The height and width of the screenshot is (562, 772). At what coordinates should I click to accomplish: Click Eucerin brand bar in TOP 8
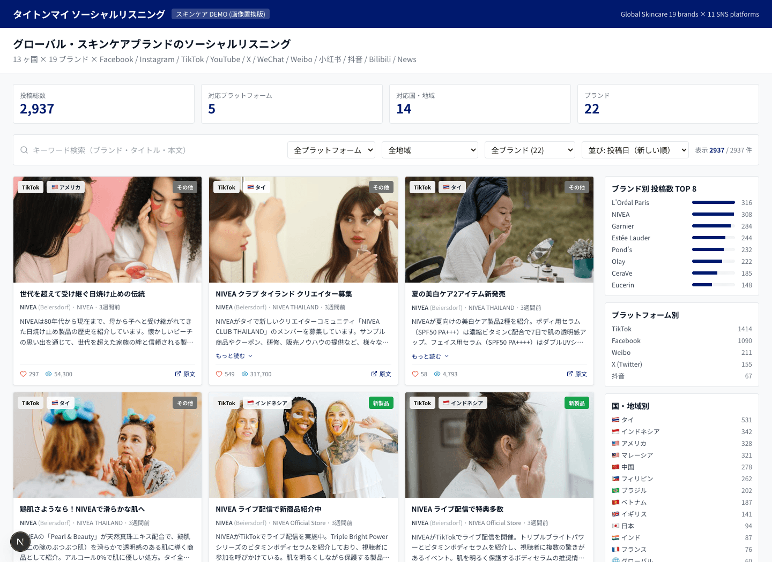point(714,285)
